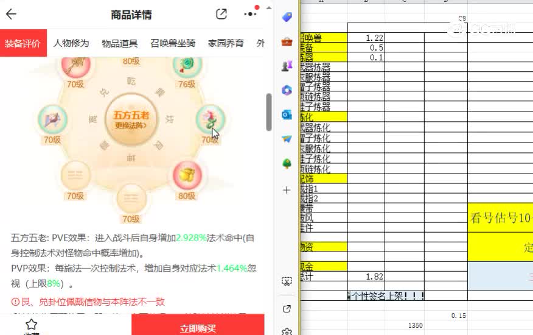Switch to the 物品道具 tab

[120, 43]
